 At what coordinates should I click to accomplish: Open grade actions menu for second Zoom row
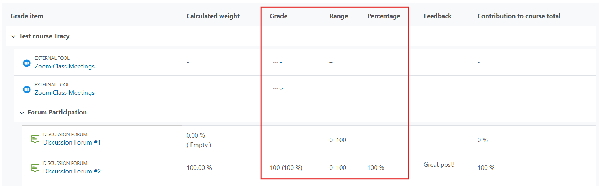click(x=278, y=89)
